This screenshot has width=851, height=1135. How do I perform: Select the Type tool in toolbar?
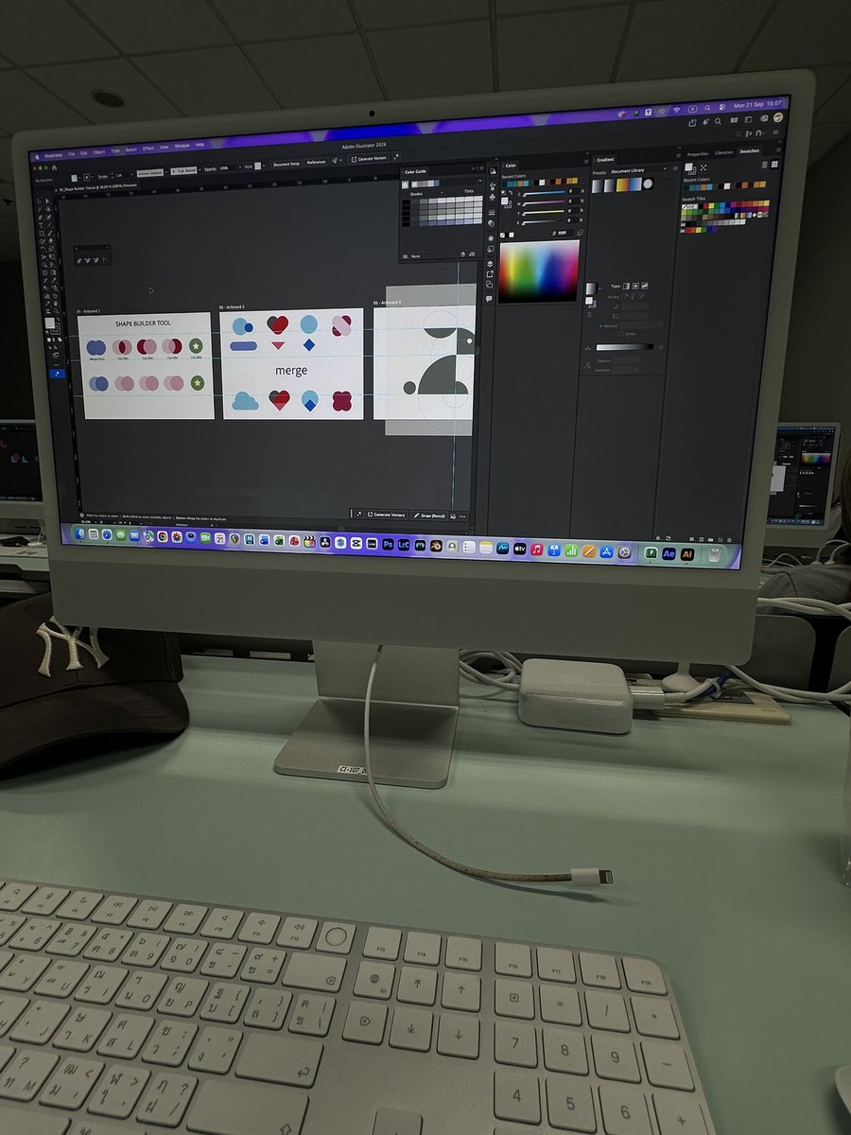[41, 225]
